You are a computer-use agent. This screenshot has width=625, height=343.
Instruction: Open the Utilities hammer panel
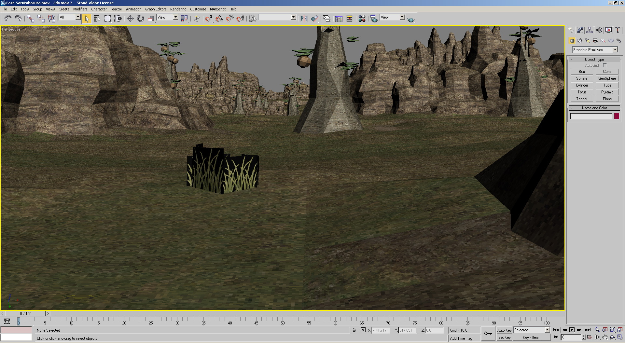pyautogui.click(x=618, y=30)
